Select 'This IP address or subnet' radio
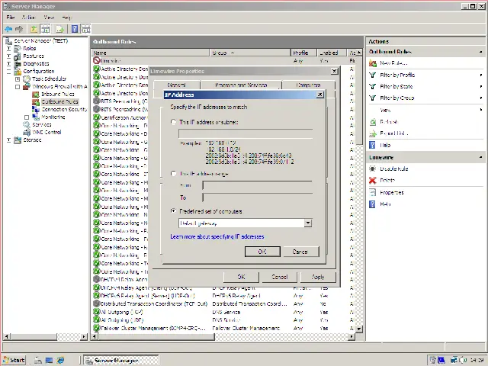Screen dimensions: 488x366 [173, 122]
